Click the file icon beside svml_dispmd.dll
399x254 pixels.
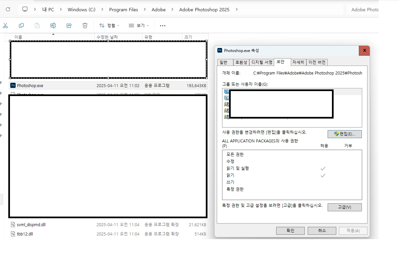coord(13,225)
